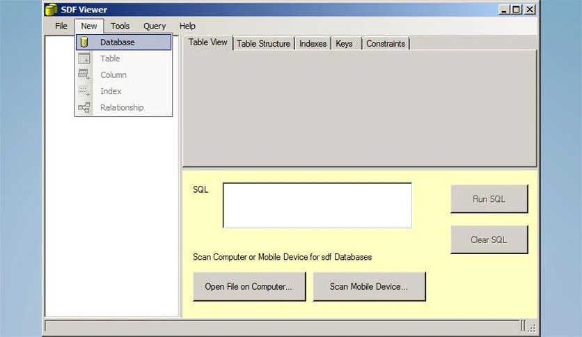Switch to the Table View tab

[x=208, y=42]
